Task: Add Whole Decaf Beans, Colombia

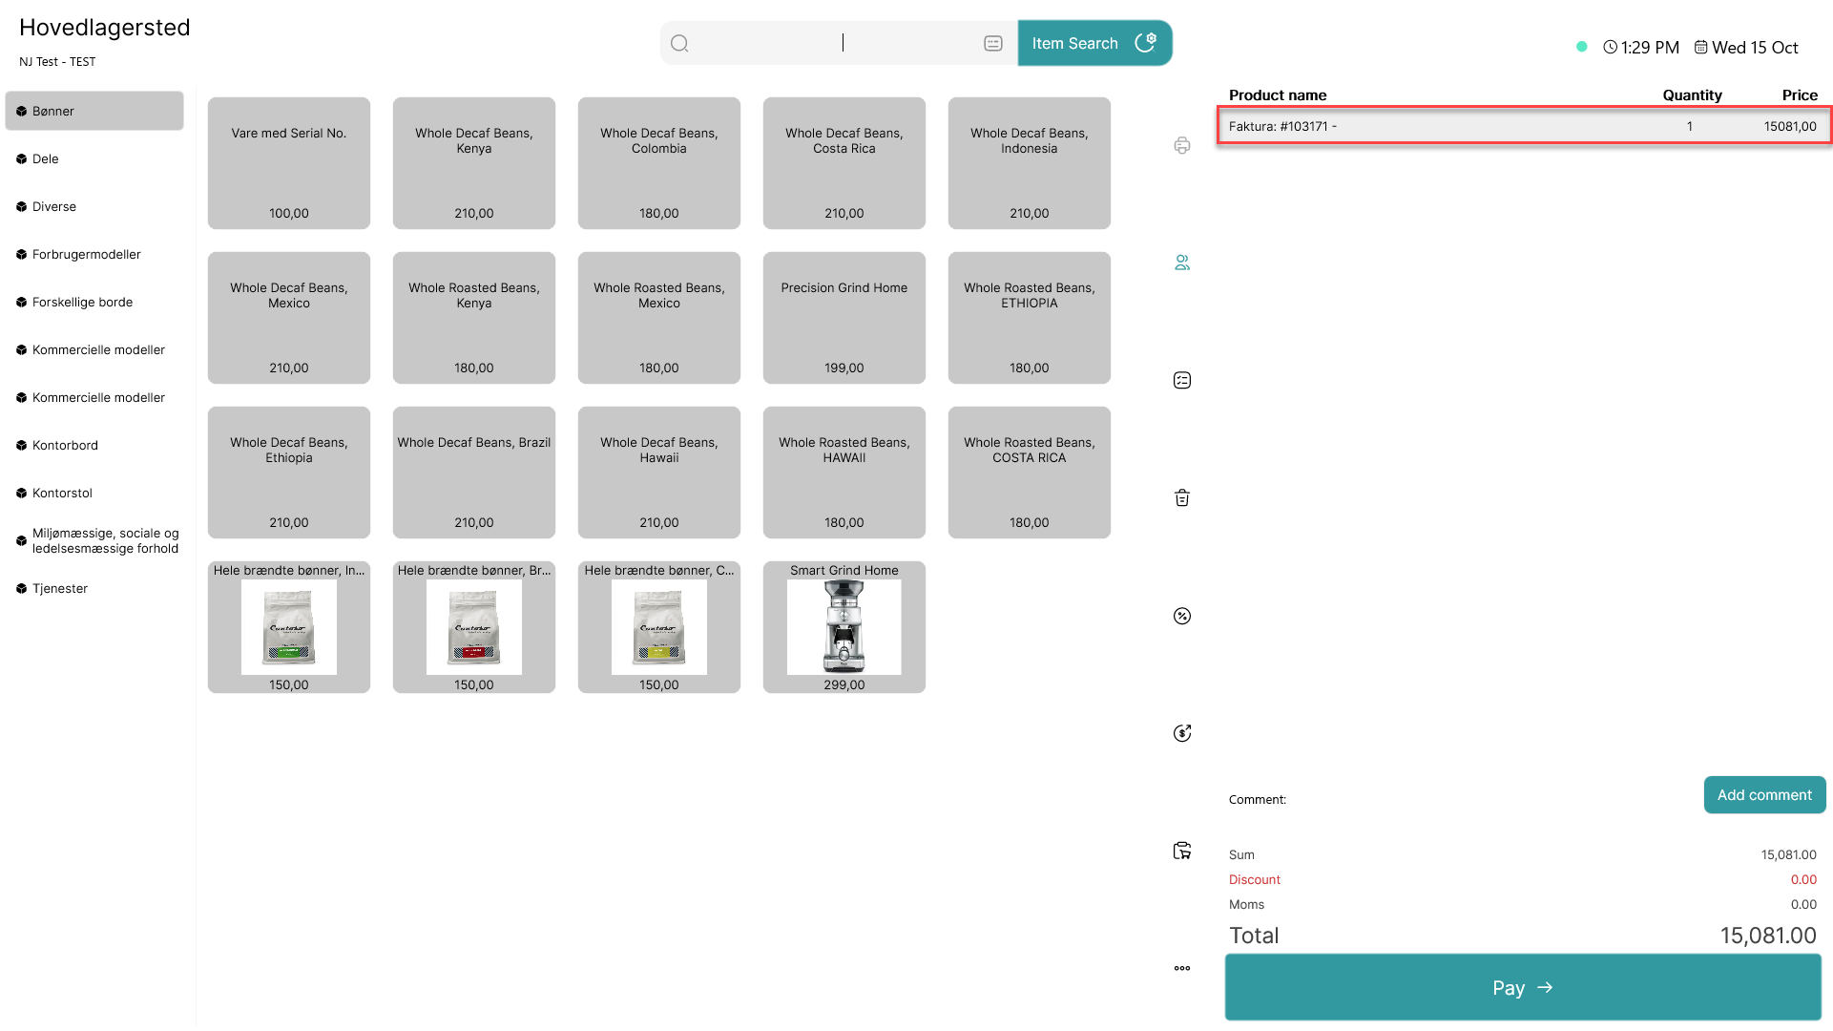Action: [659, 163]
